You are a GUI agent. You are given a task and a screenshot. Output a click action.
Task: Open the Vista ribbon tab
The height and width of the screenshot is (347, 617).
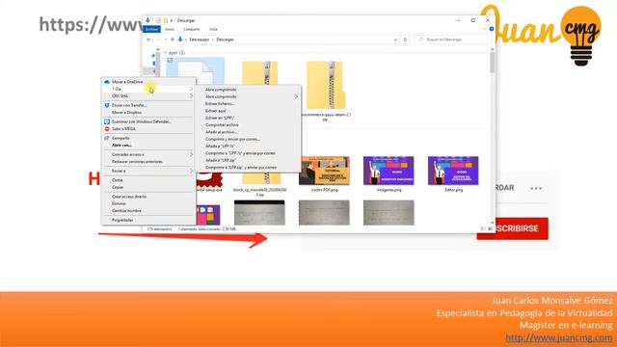(213, 29)
